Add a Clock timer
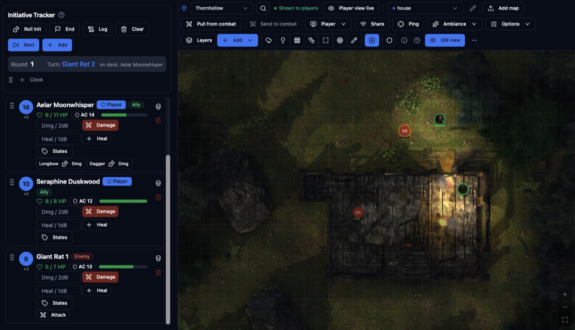This screenshot has height=330, width=575. [31, 80]
